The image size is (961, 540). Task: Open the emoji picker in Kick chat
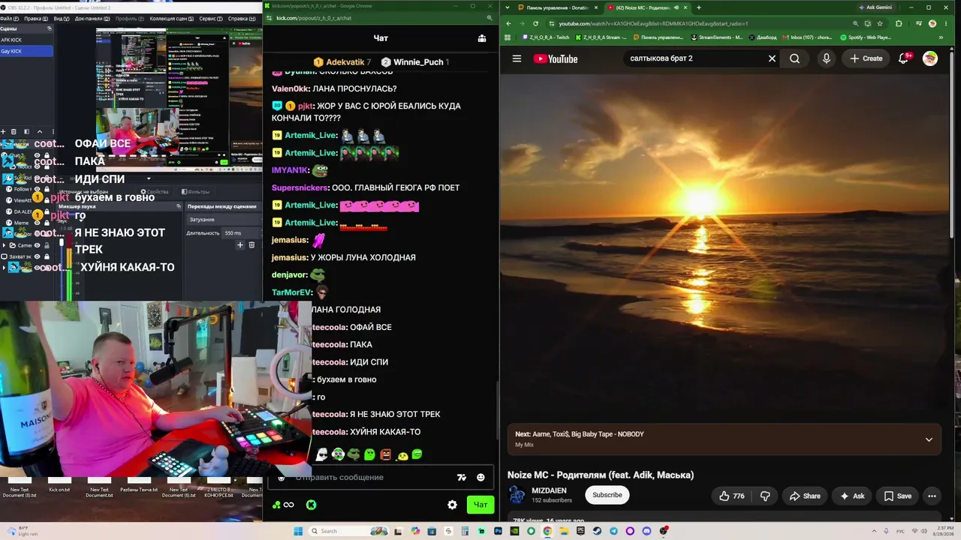pyautogui.click(x=480, y=477)
